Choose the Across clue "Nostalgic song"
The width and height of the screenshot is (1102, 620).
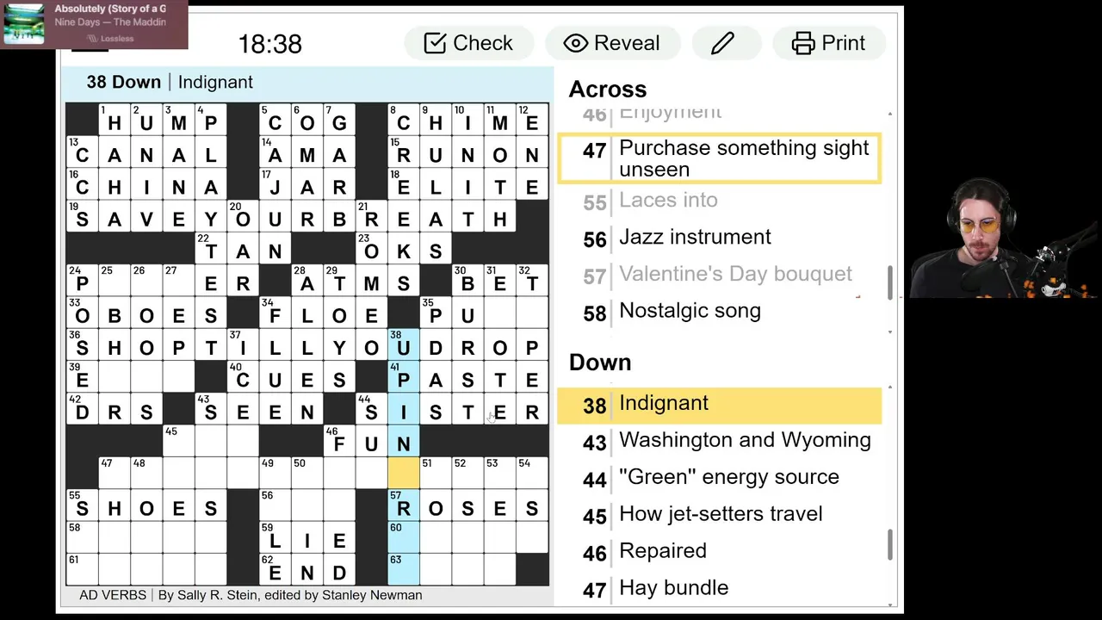(x=690, y=311)
